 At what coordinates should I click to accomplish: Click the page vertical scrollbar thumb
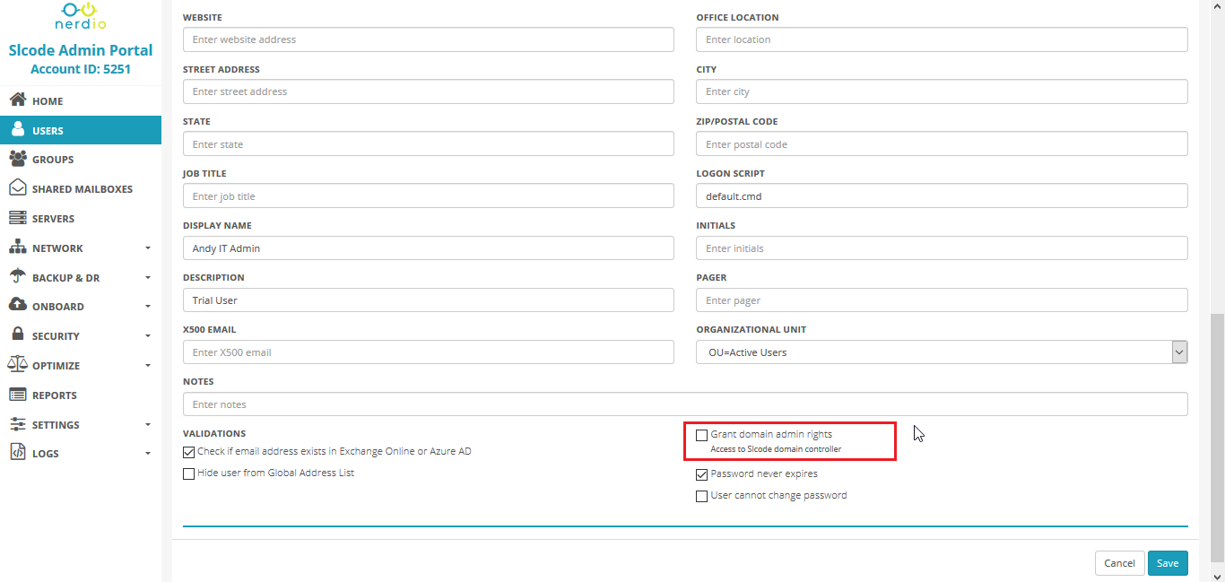(x=1217, y=439)
